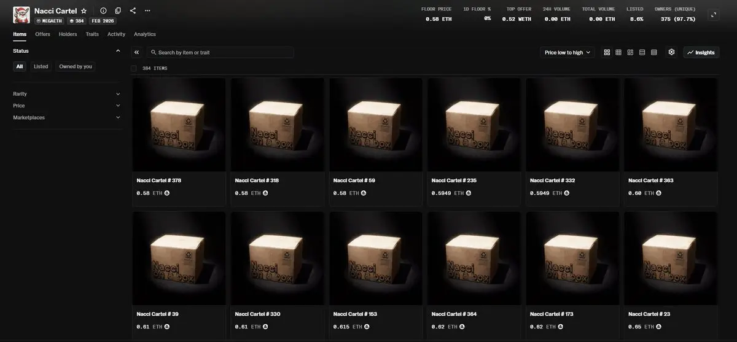Click the Insights button
737x342 pixels.
[701, 53]
